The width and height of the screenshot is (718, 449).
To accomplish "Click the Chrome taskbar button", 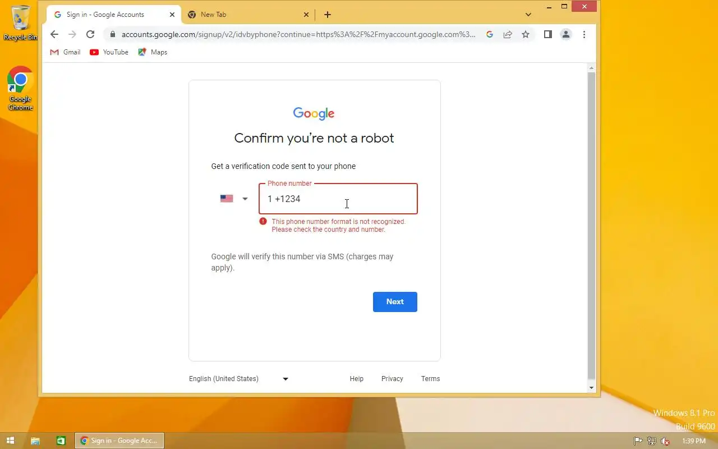I will (x=119, y=441).
